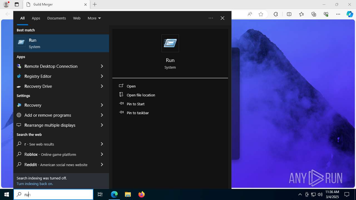Screen dimensions: 356x200
Task: Open Task View from the taskbar
Action: [x=100, y=194]
